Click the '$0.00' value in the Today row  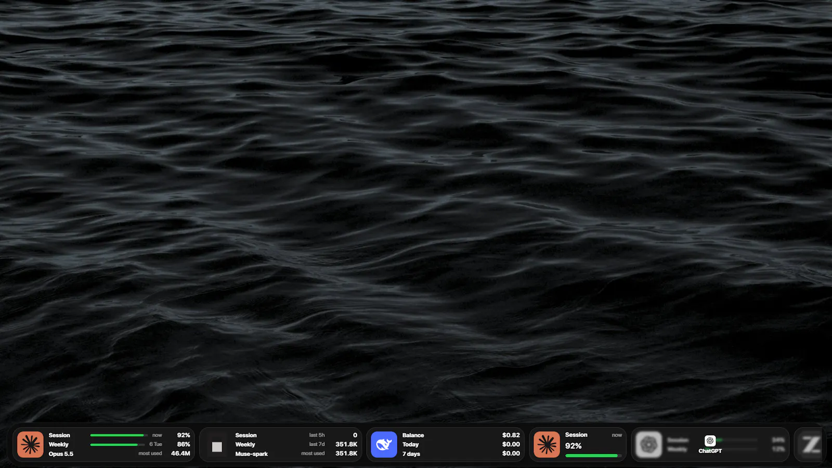click(x=511, y=445)
